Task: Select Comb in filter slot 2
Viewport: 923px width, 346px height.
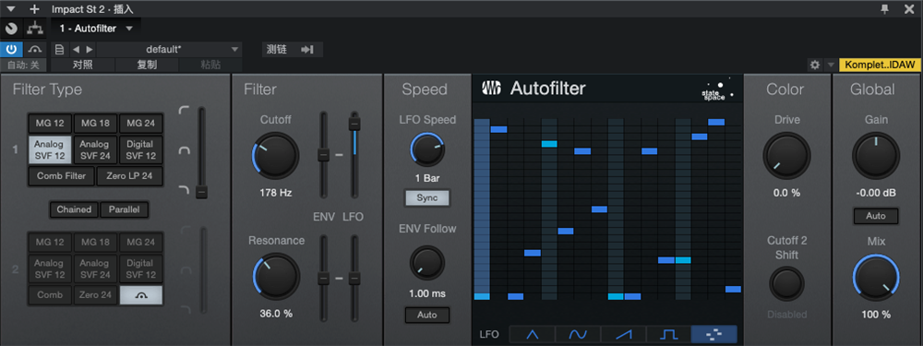Action: click(x=50, y=295)
